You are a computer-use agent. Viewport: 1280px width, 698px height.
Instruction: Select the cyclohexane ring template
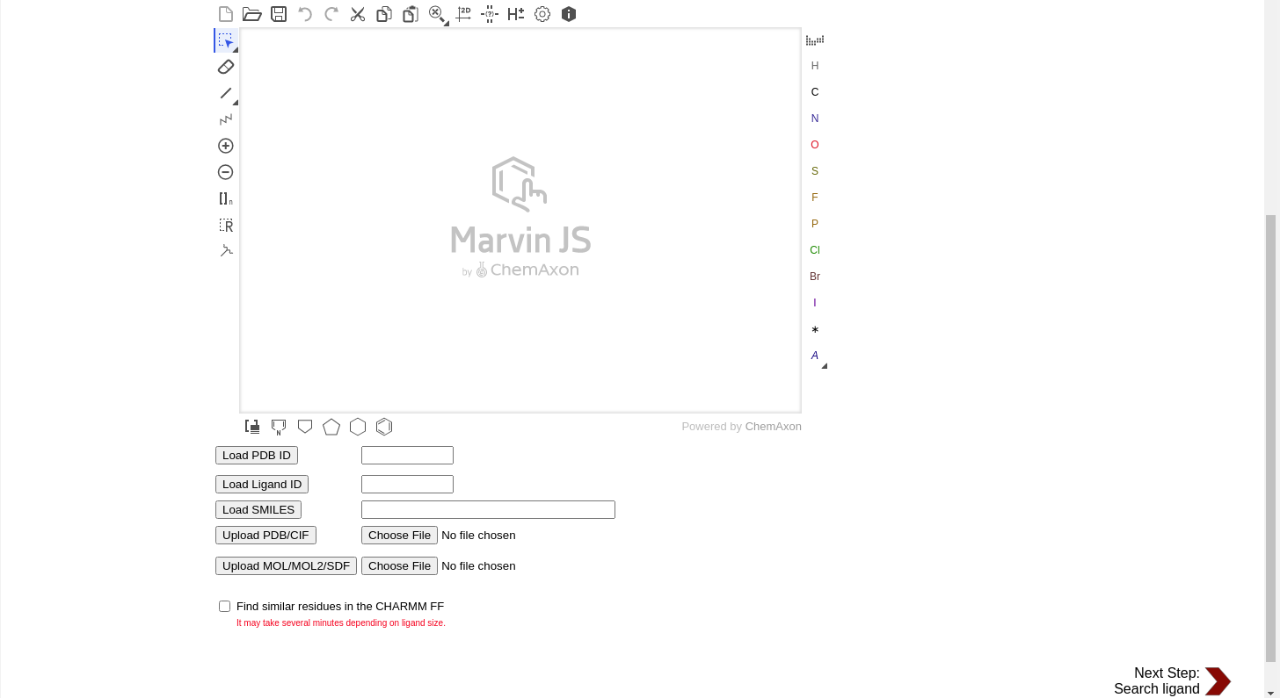(x=358, y=427)
